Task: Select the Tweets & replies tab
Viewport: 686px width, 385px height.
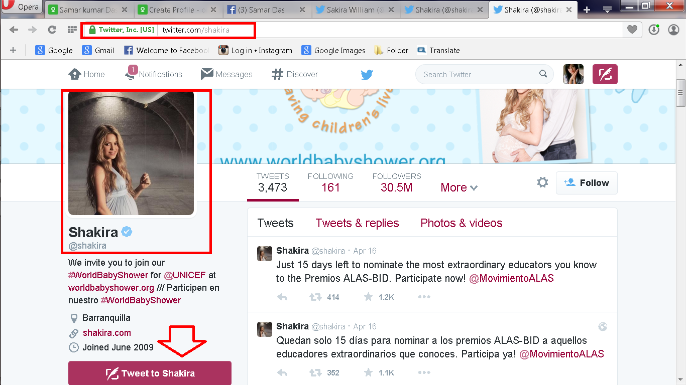Action: (x=357, y=223)
